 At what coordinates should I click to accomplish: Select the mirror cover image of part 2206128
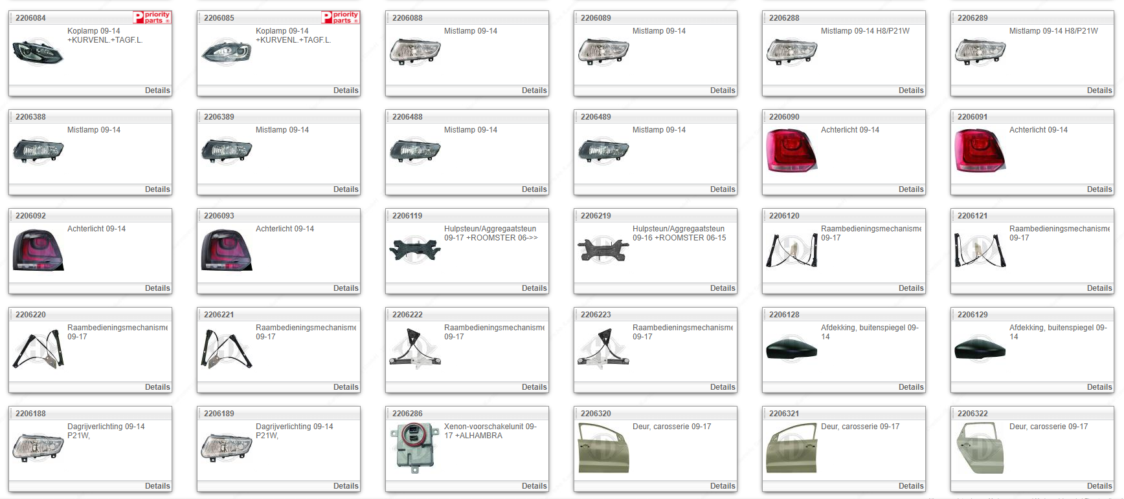(791, 348)
